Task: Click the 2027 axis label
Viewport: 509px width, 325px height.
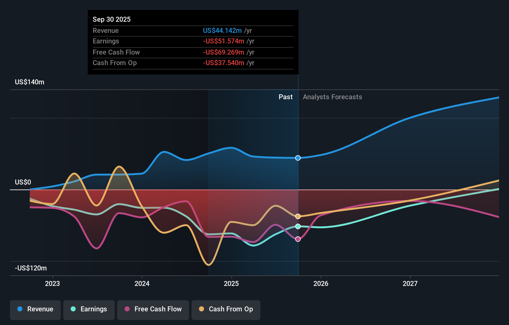Action: tap(410, 283)
